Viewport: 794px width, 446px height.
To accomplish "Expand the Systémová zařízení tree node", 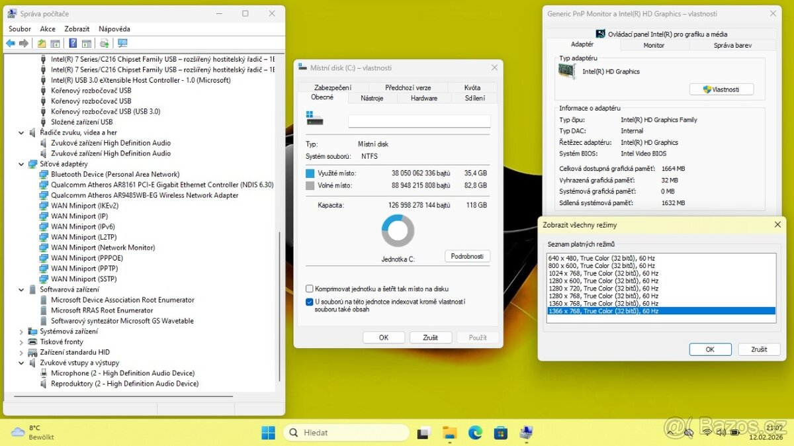I will pyautogui.click(x=20, y=331).
